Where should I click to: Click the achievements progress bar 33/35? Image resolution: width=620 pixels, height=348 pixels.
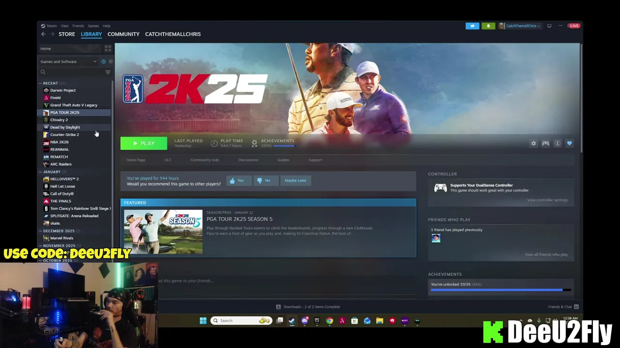(x=501, y=290)
